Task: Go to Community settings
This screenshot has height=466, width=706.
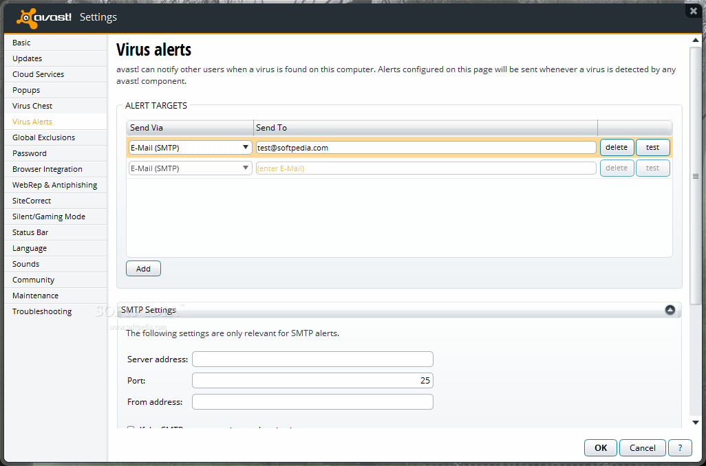Action: (x=55, y=279)
